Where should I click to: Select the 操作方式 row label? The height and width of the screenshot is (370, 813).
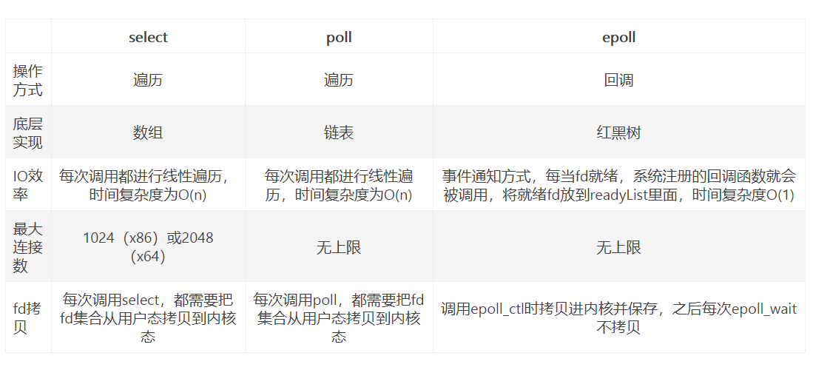tap(28, 80)
